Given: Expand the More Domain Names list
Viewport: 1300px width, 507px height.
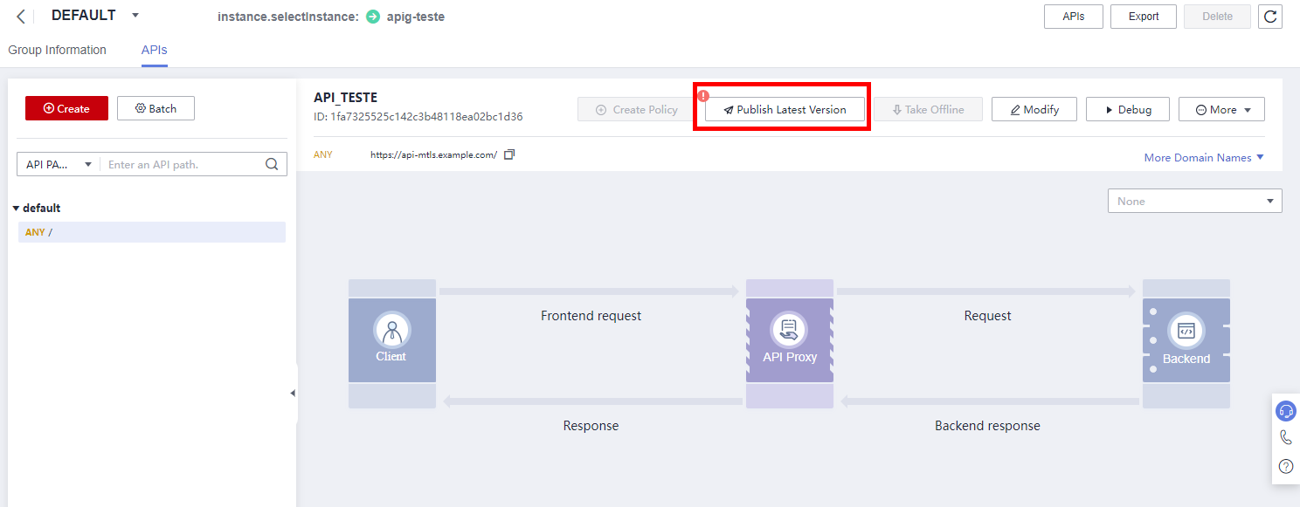Looking at the screenshot, I should pos(1204,158).
